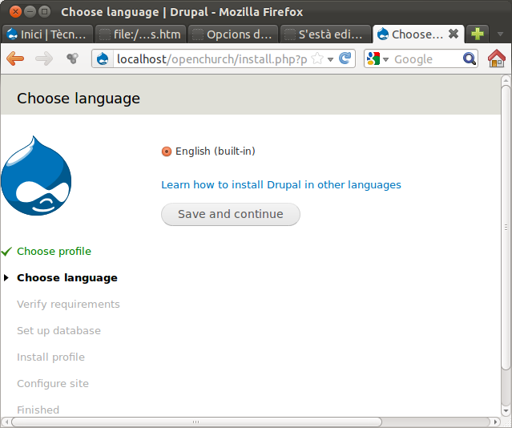The width and height of the screenshot is (512, 428).
Task: Open "Learn how to install Drupal" link
Action: coord(280,184)
